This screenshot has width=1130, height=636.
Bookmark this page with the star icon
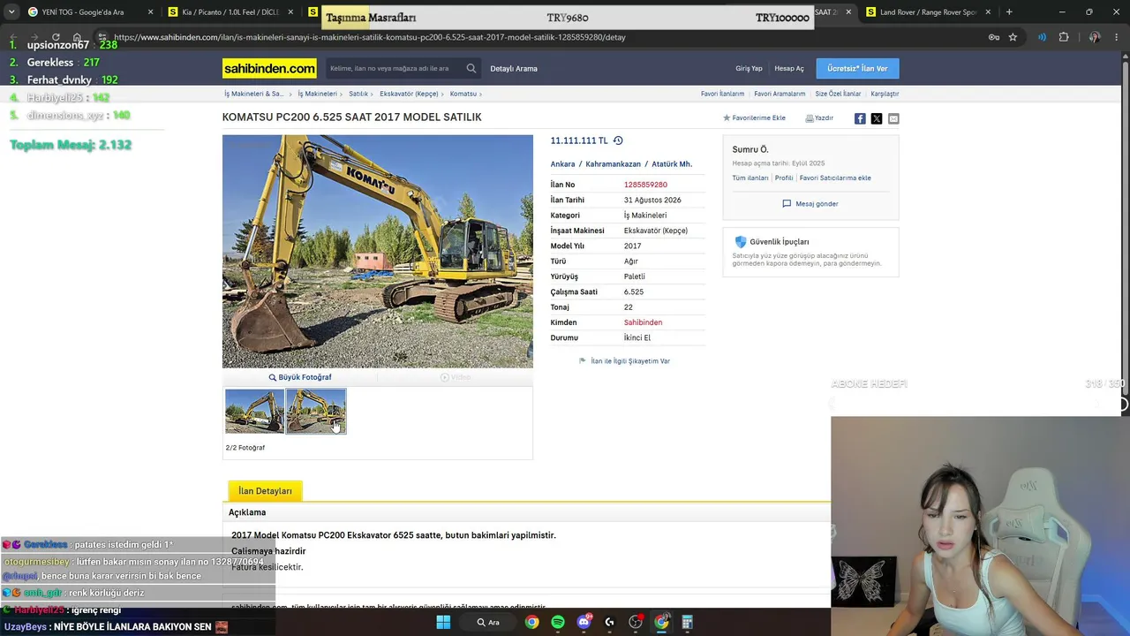[1013, 37]
